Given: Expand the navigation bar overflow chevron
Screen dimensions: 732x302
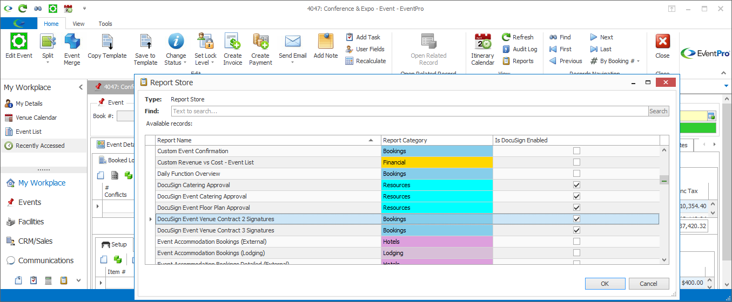Looking at the screenshot, I should [79, 280].
